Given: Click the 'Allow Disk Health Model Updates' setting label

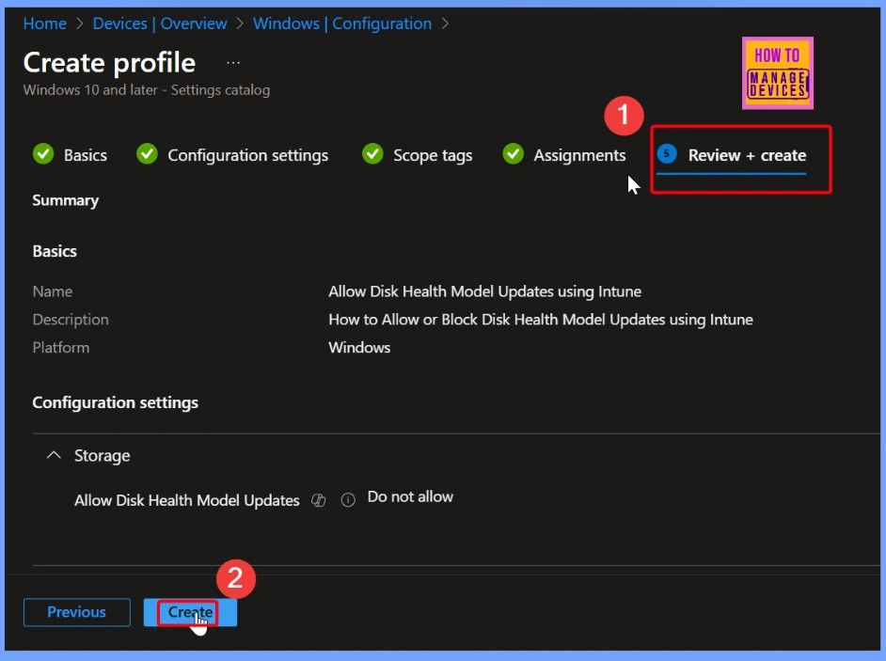Looking at the screenshot, I should (187, 500).
